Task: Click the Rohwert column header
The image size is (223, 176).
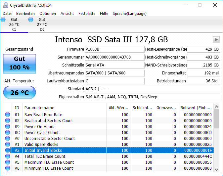Action: (x=196, y=108)
